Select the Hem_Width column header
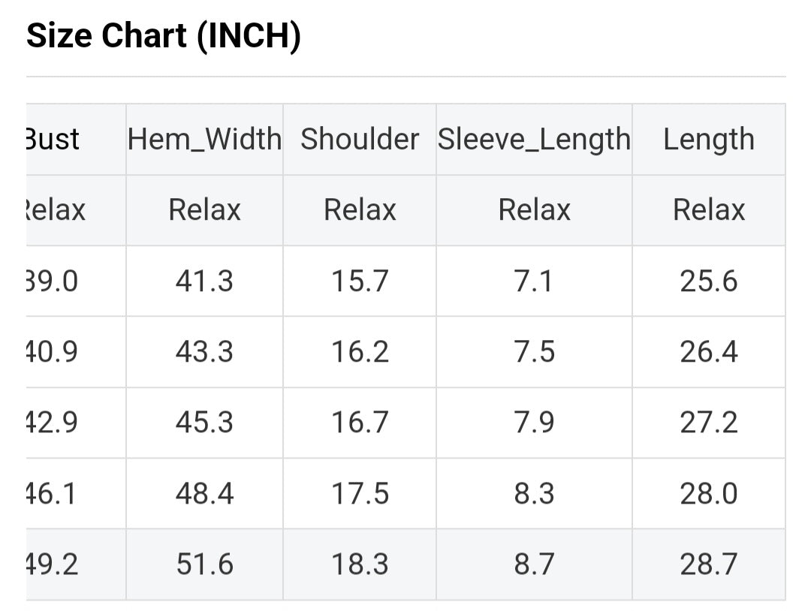811x611 pixels. pos(204,140)
